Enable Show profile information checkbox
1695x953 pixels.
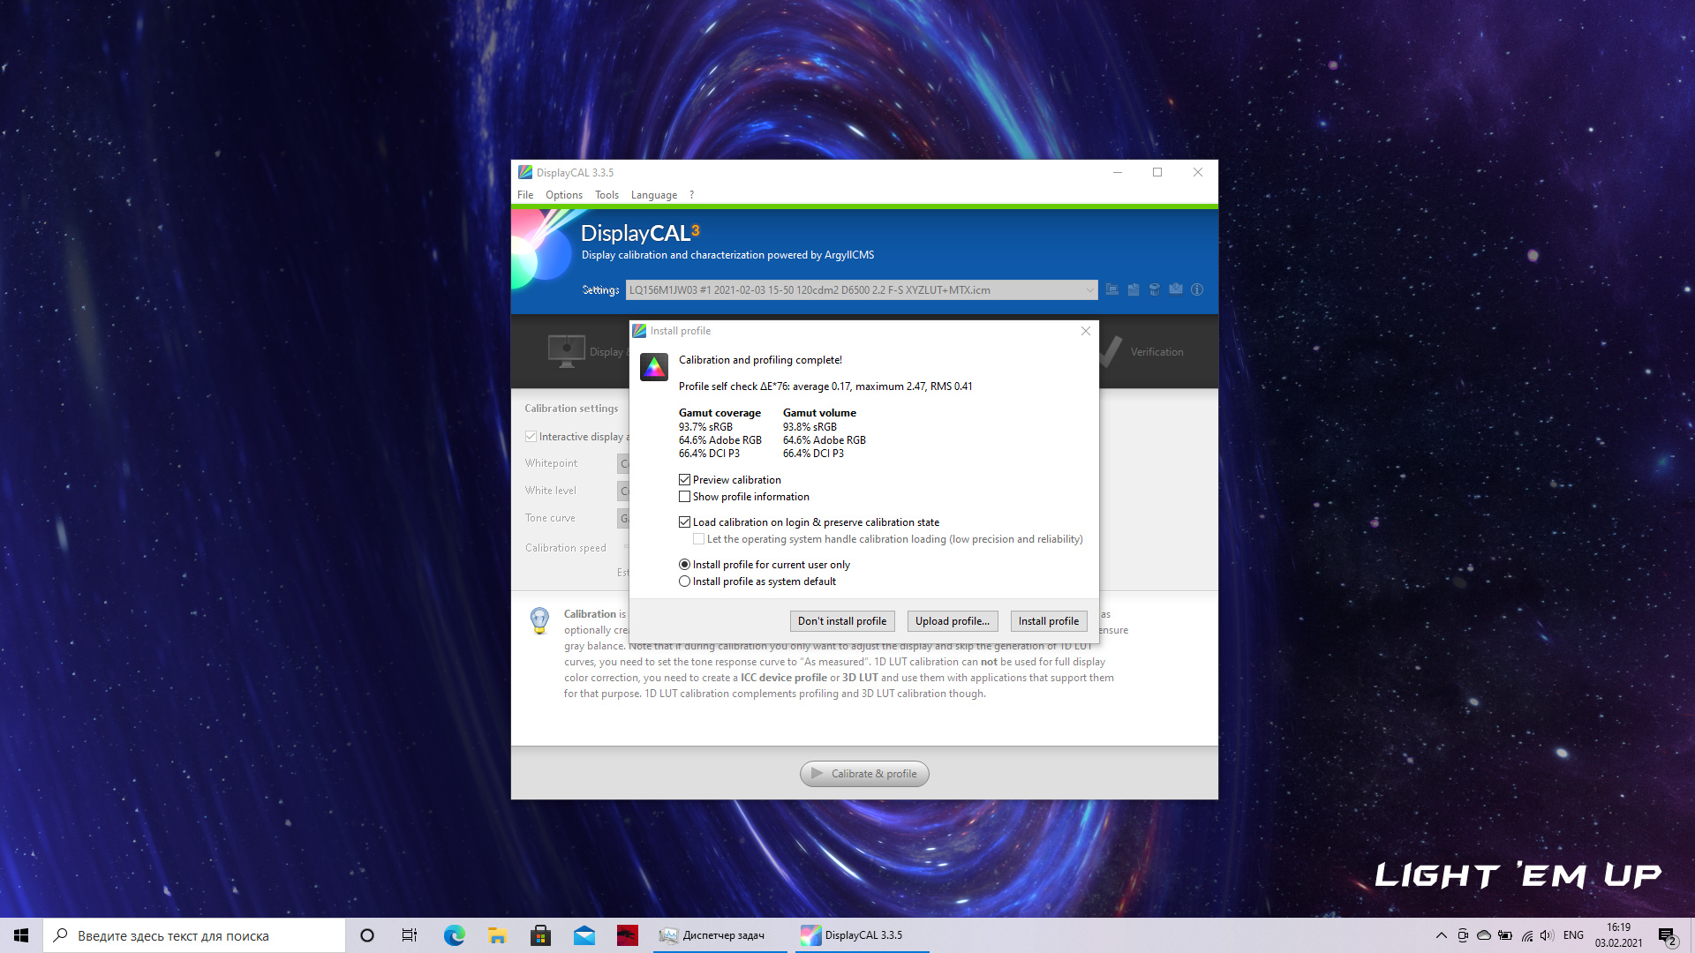coord(684,497)
